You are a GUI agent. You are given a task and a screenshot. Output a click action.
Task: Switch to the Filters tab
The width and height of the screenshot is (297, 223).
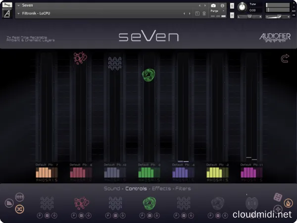183,188
